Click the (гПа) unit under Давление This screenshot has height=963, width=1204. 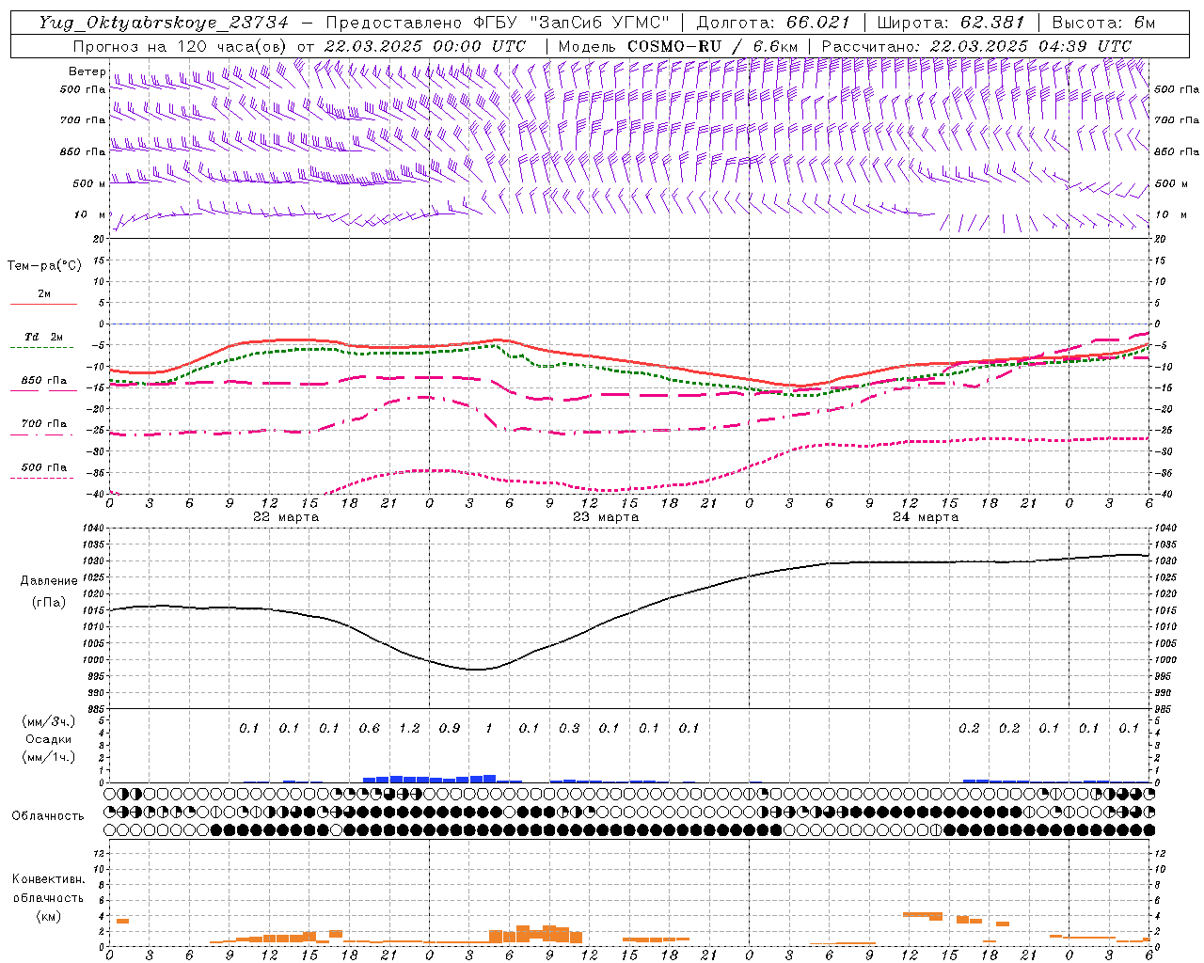pos(49,603)
